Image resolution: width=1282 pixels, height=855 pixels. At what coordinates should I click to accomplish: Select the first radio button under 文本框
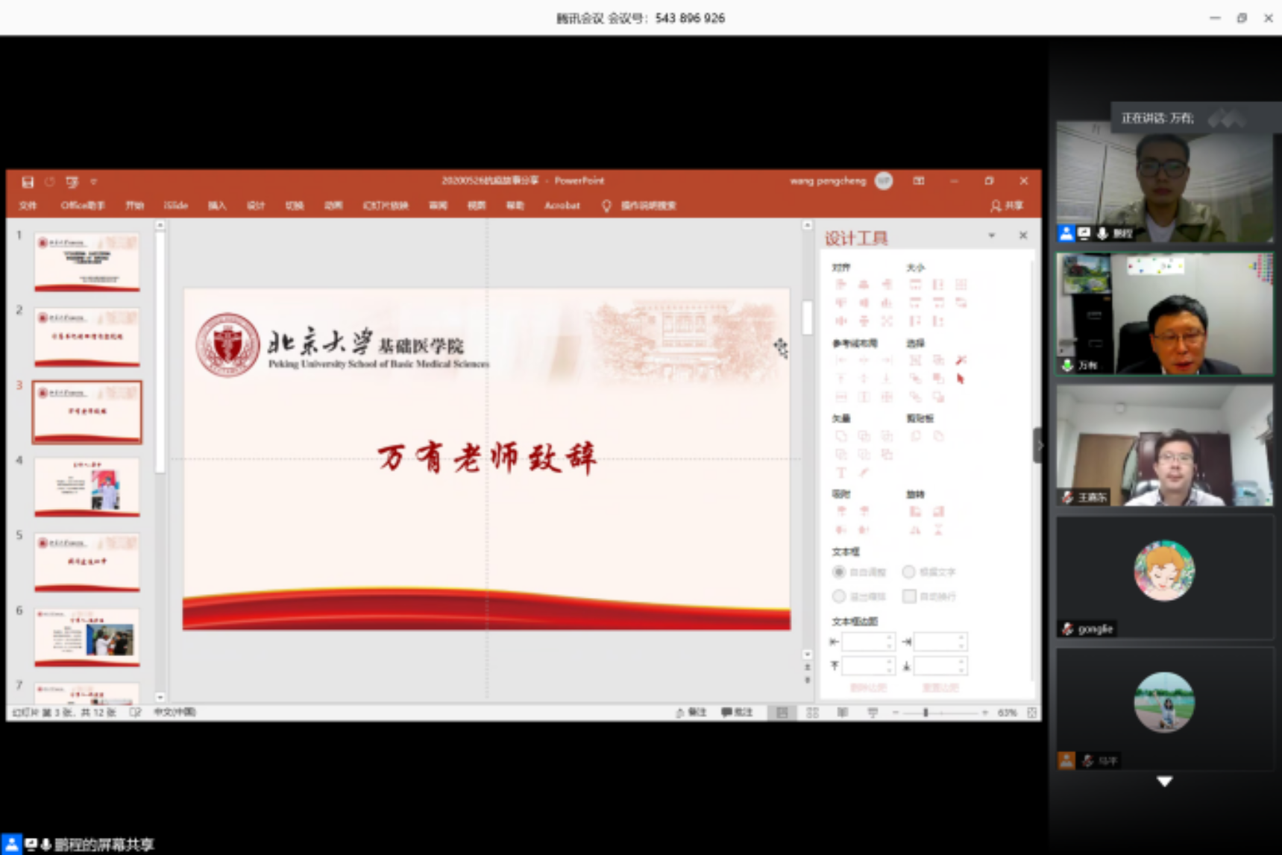pos(839,572)
